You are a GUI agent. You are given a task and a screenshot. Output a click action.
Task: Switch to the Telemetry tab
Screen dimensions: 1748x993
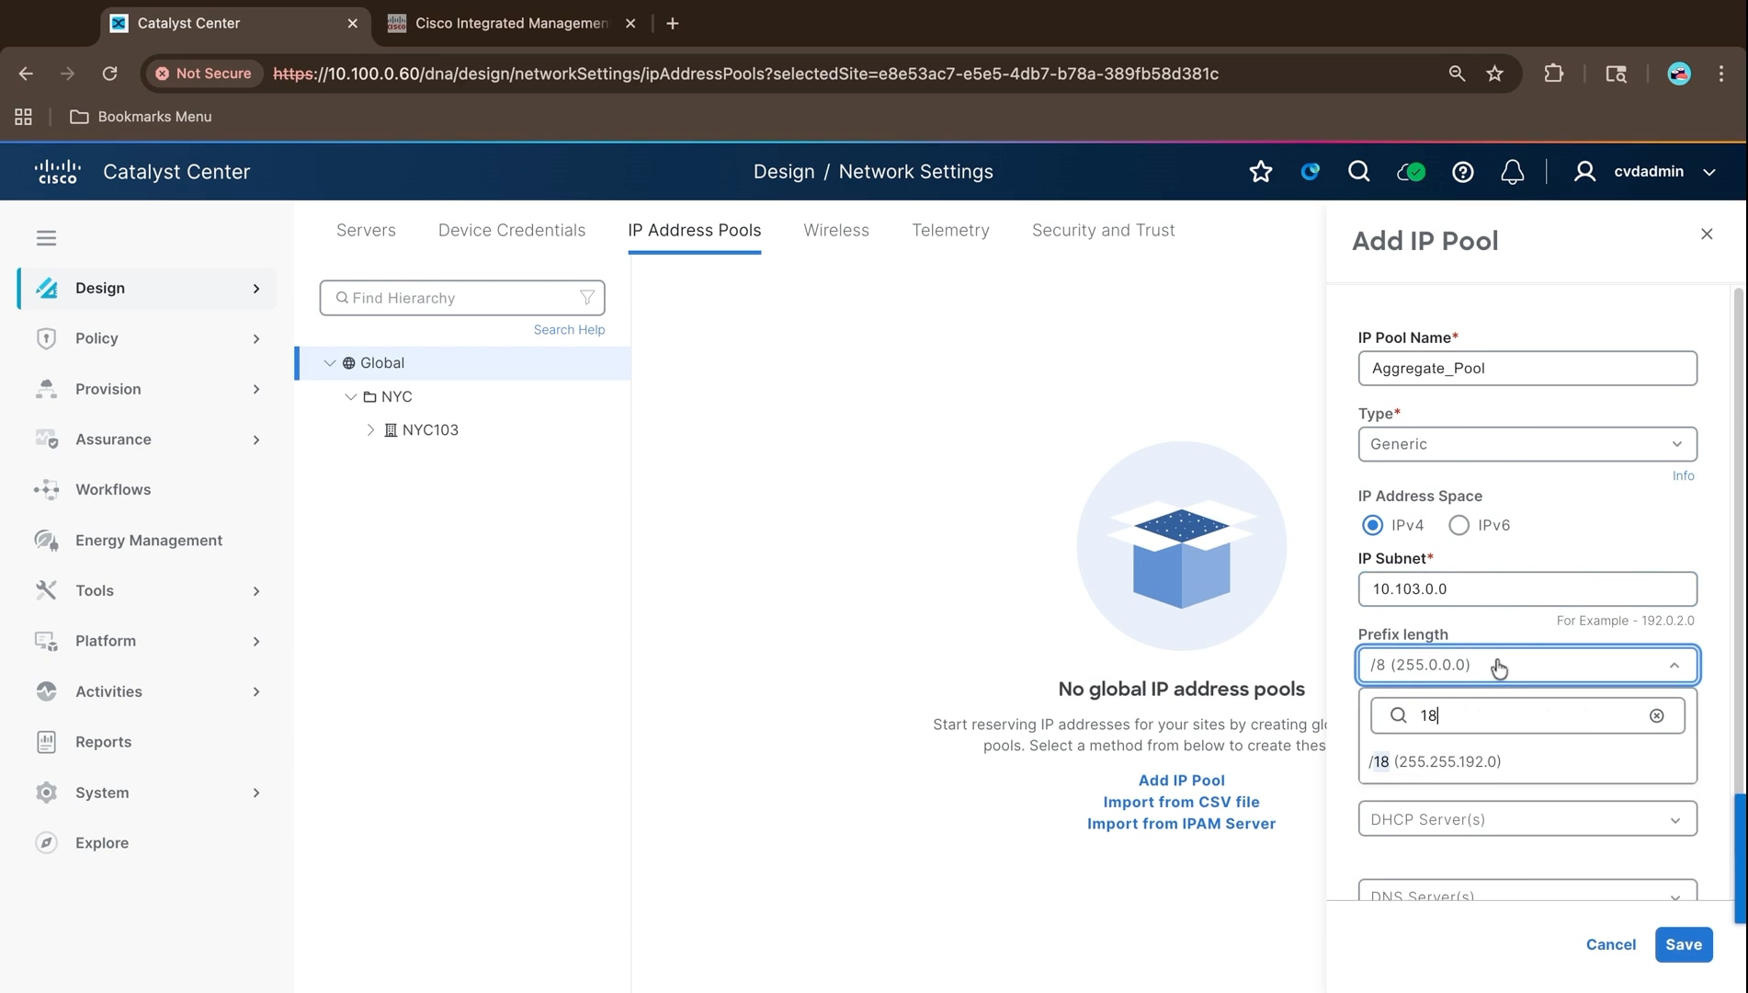point(950,231)
